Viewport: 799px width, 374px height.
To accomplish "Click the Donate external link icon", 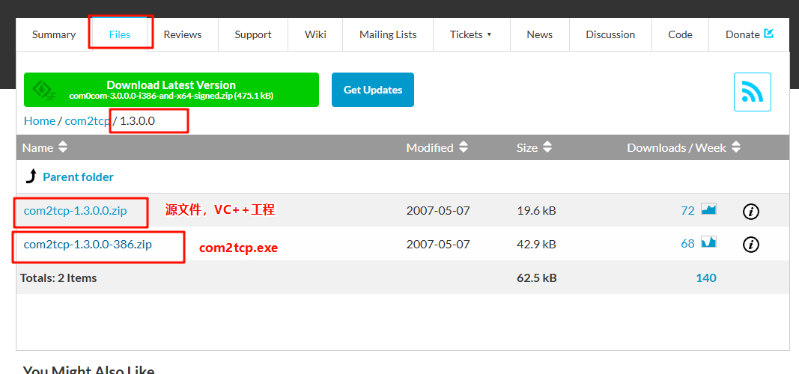I will tap(768, 34).
